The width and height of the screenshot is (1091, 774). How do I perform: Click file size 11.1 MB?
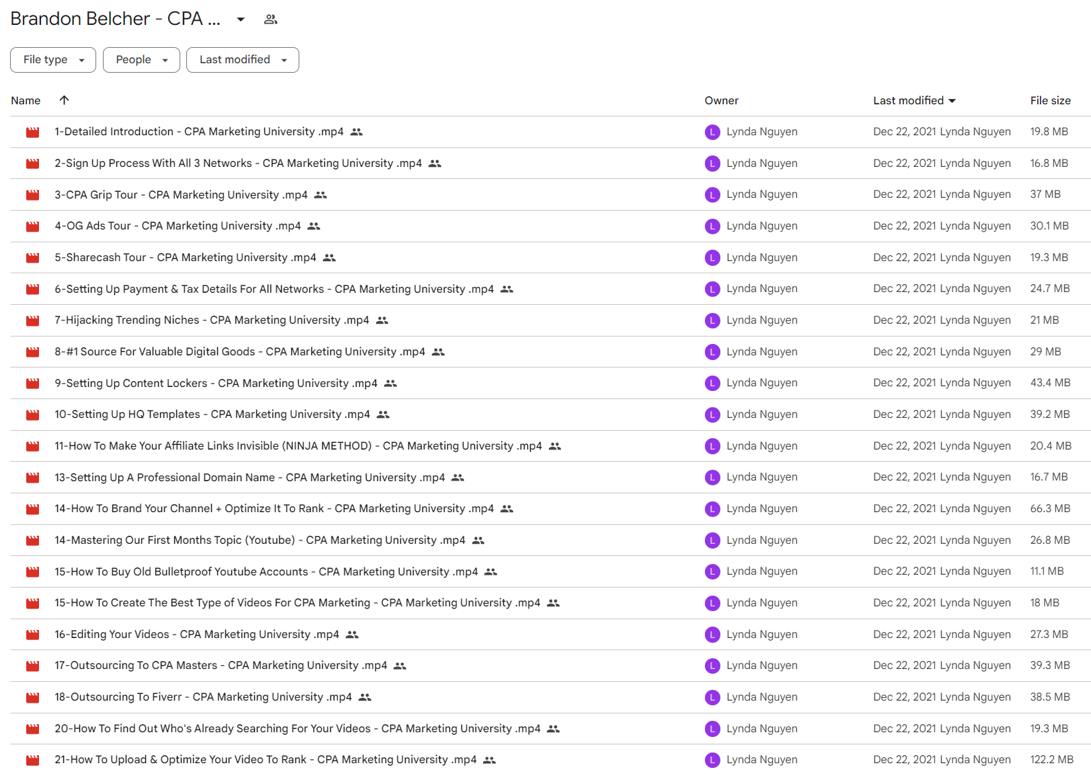(x=1047, y=571)
